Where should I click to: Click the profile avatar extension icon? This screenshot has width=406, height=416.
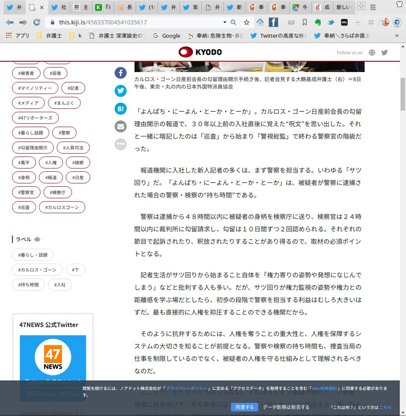point(385,22)
